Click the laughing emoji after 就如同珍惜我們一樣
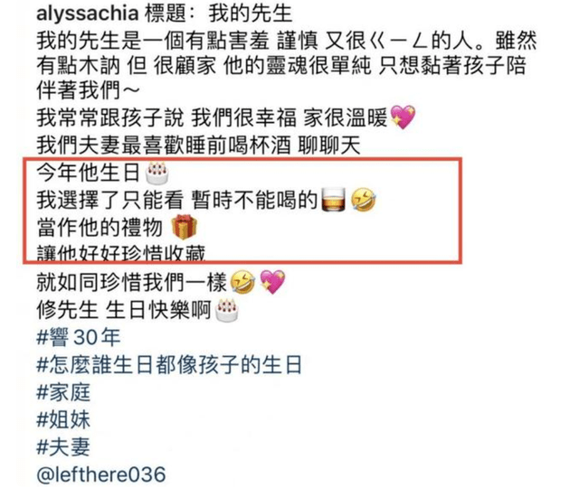 point(242,283)
